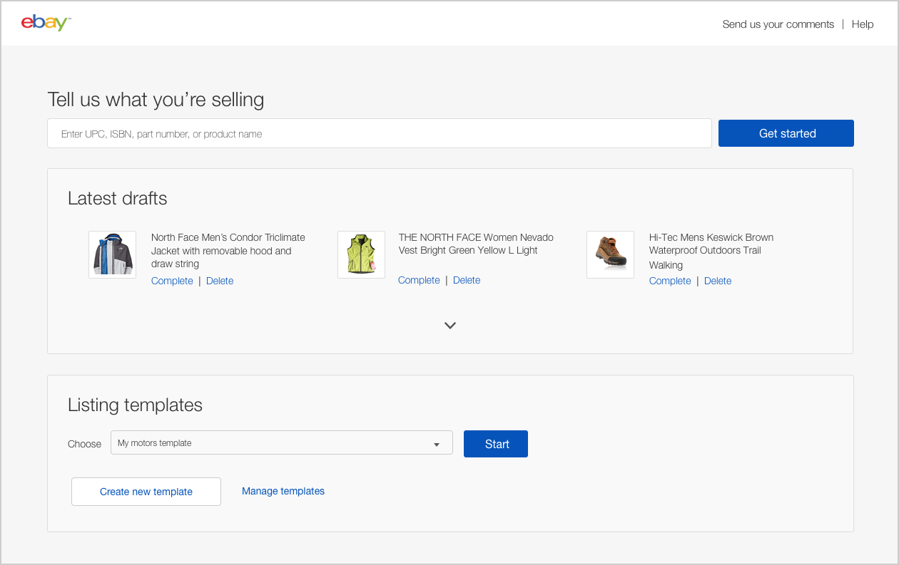The height and width of the screenshot is (565, 899).
Task: Focus the UPC, ISBN or product name field
Action: point(380,133)
